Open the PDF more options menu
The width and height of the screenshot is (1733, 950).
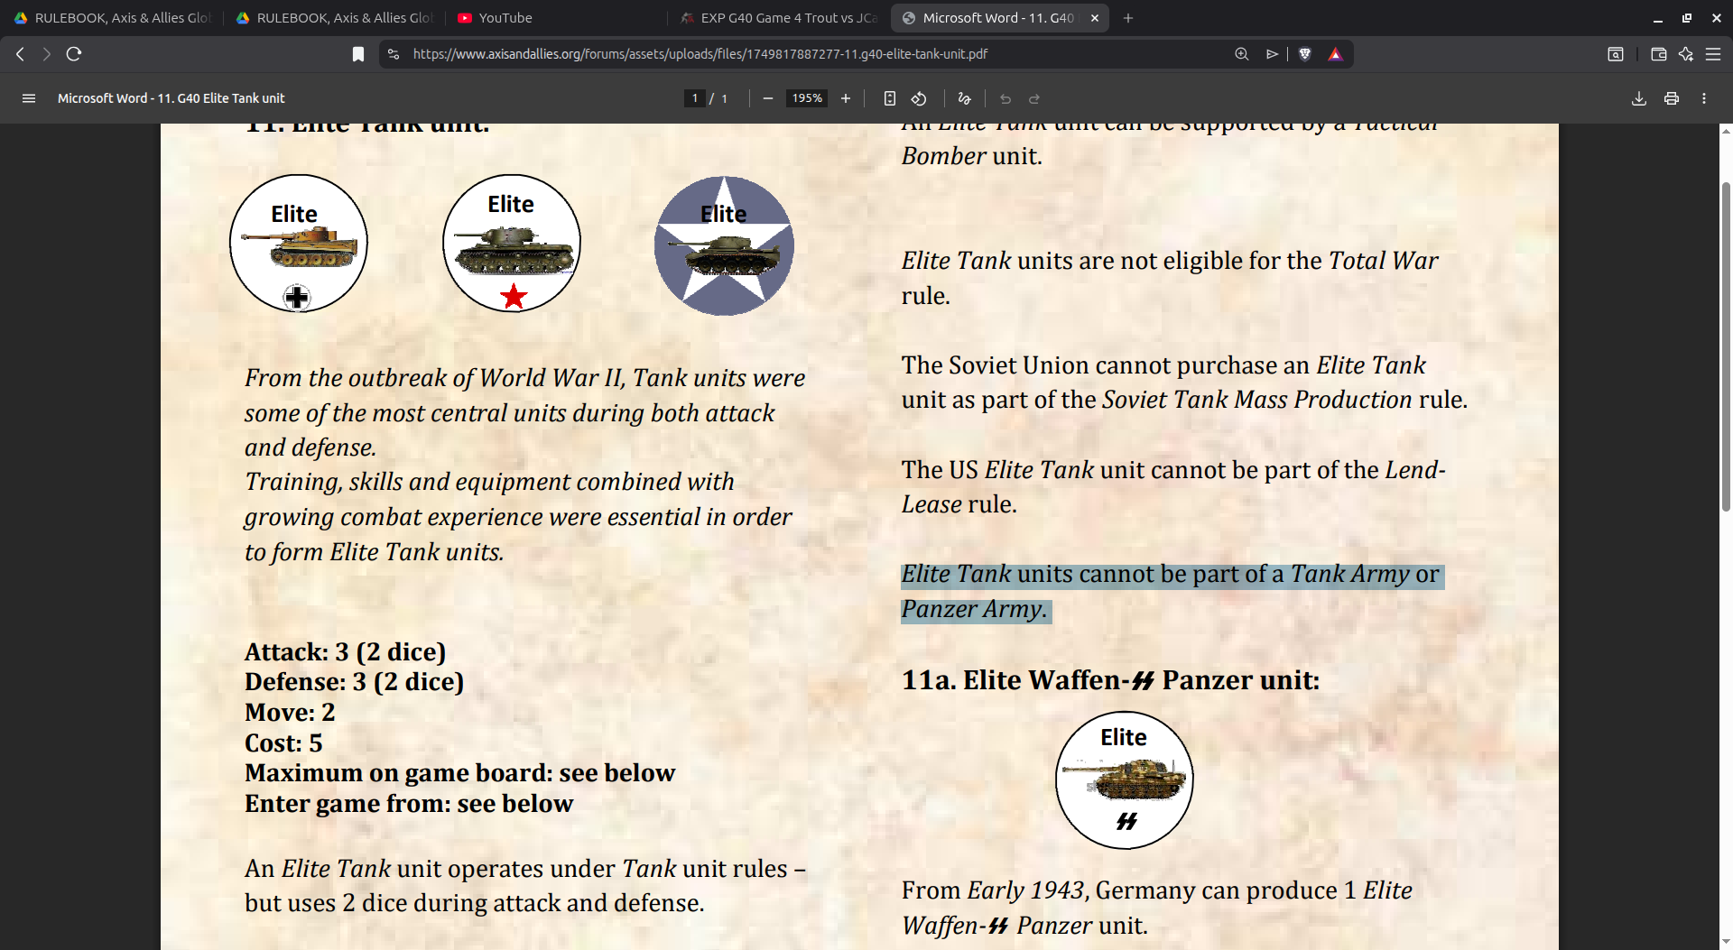1704,98
